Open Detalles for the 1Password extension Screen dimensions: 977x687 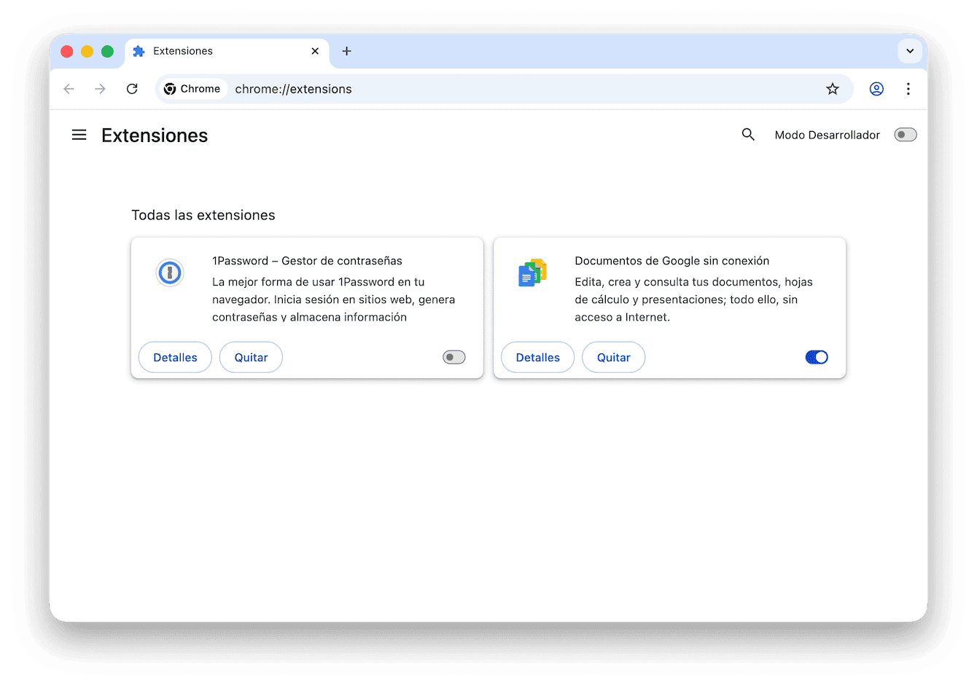coord(175,357)
